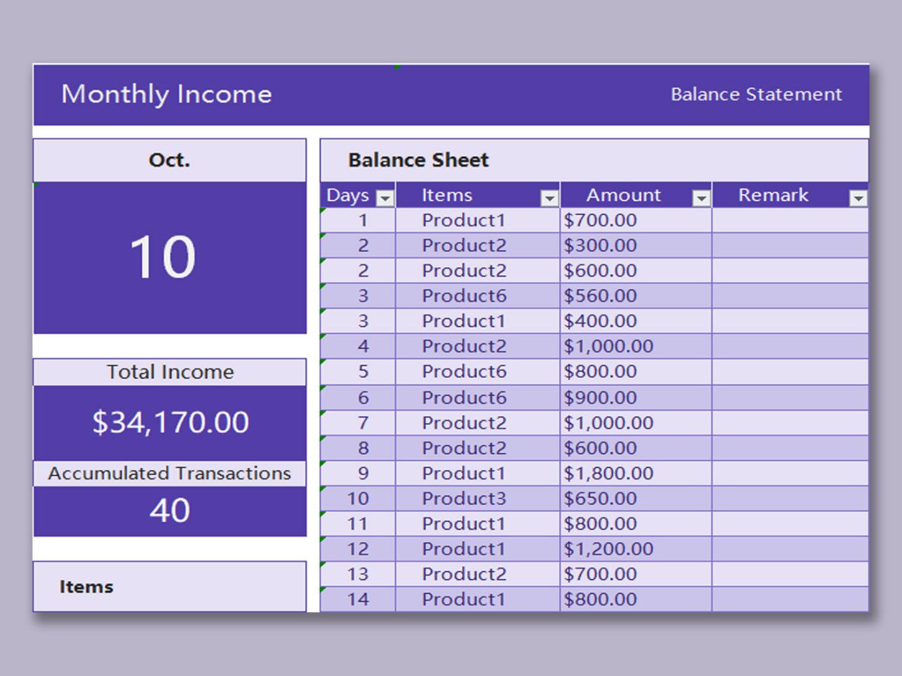Select the Amount column header
The height and width of the screenshot is (676, 902).
click(x=623, y=195)
